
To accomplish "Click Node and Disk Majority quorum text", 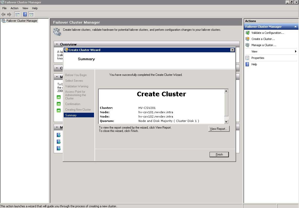I will coord(169,121).
